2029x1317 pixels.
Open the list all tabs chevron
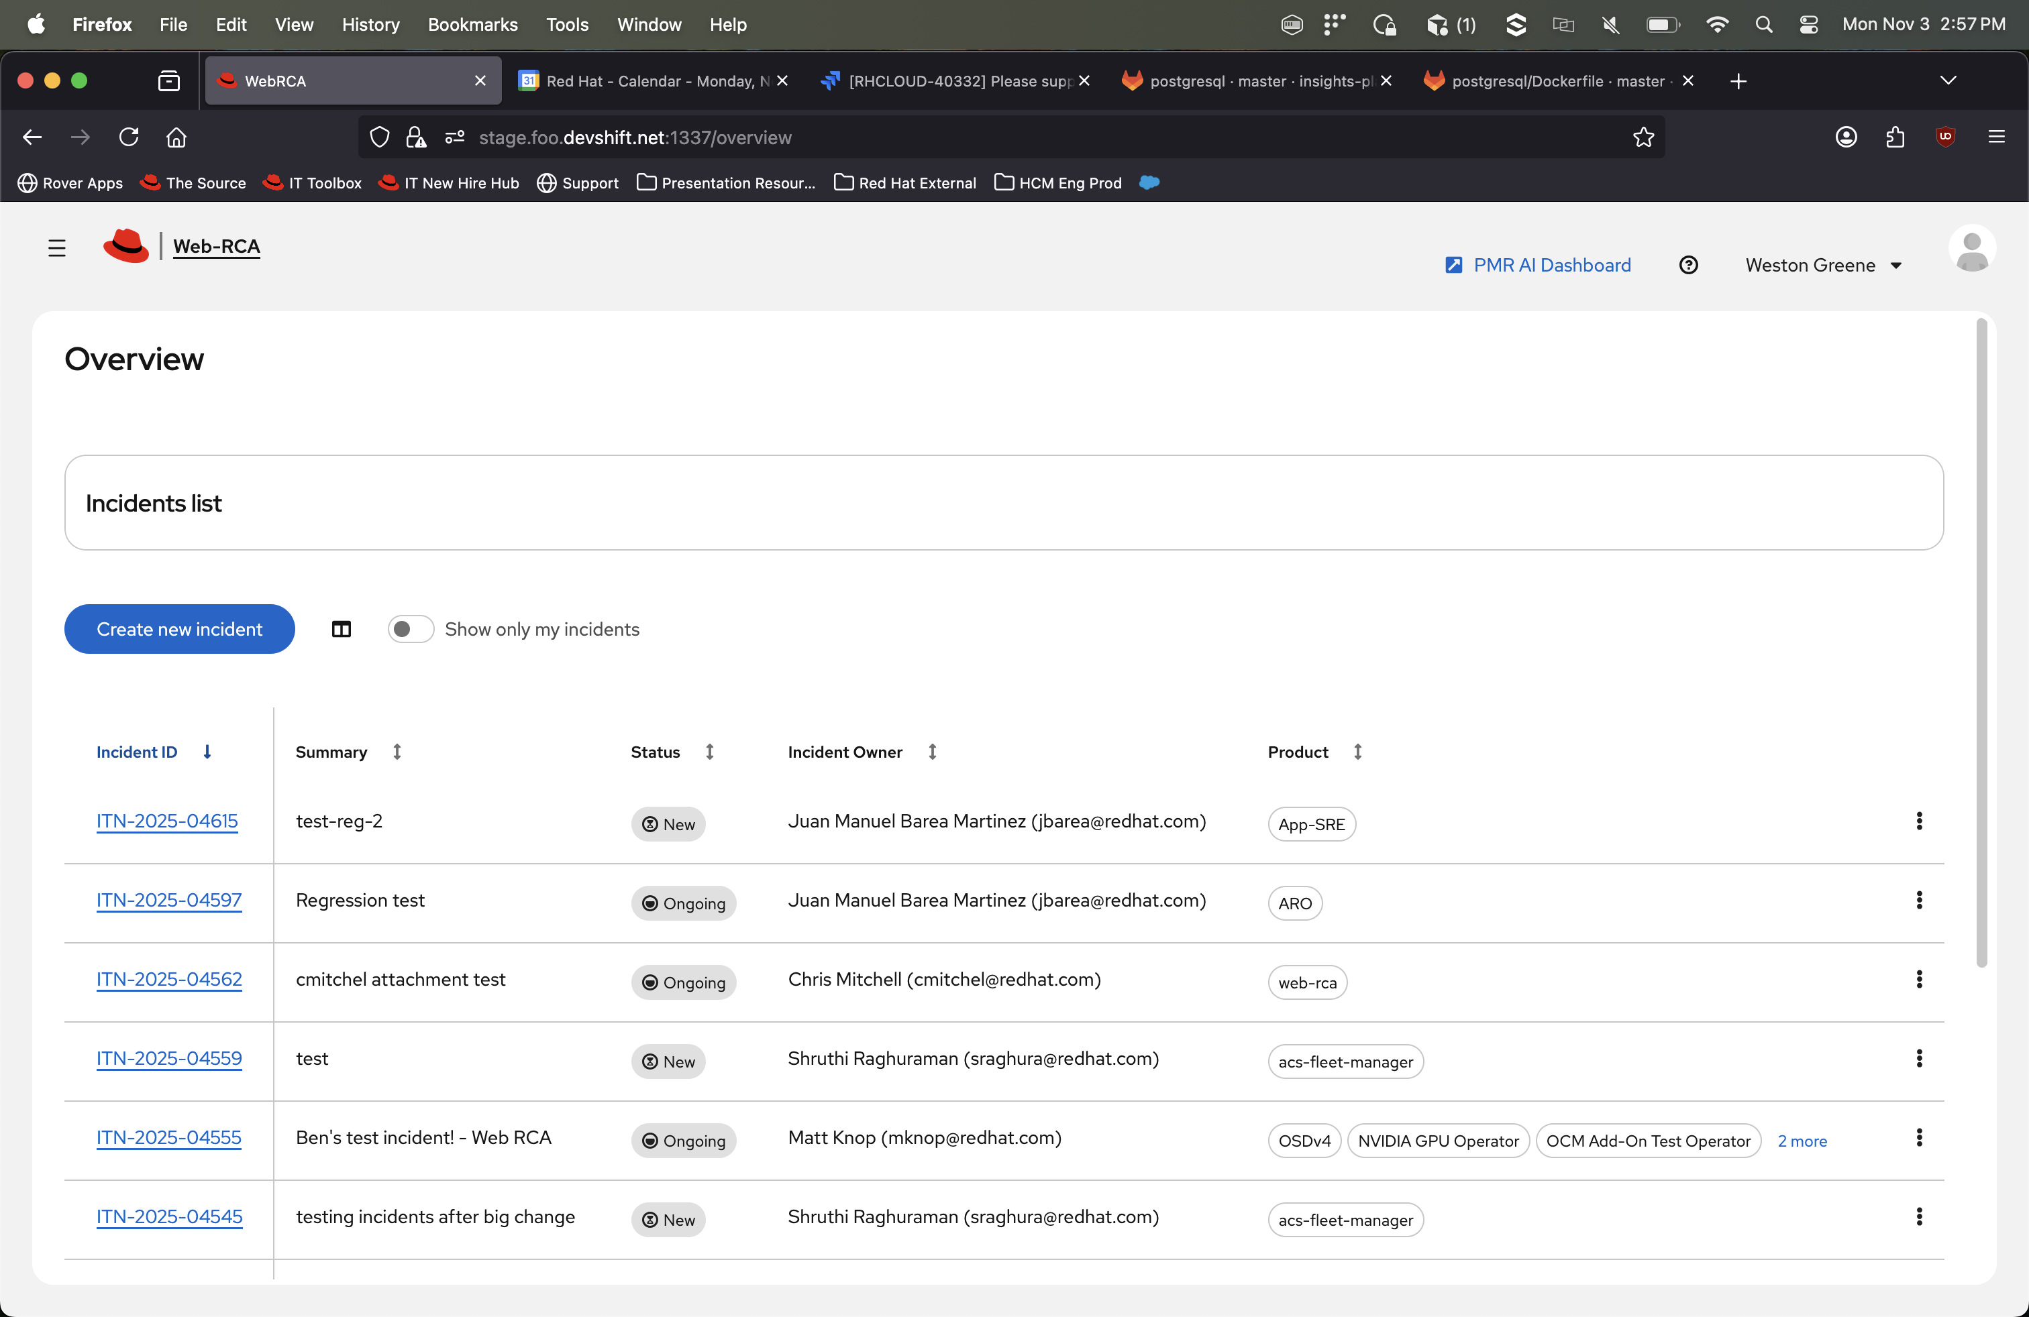click(x=1947, y=81)
